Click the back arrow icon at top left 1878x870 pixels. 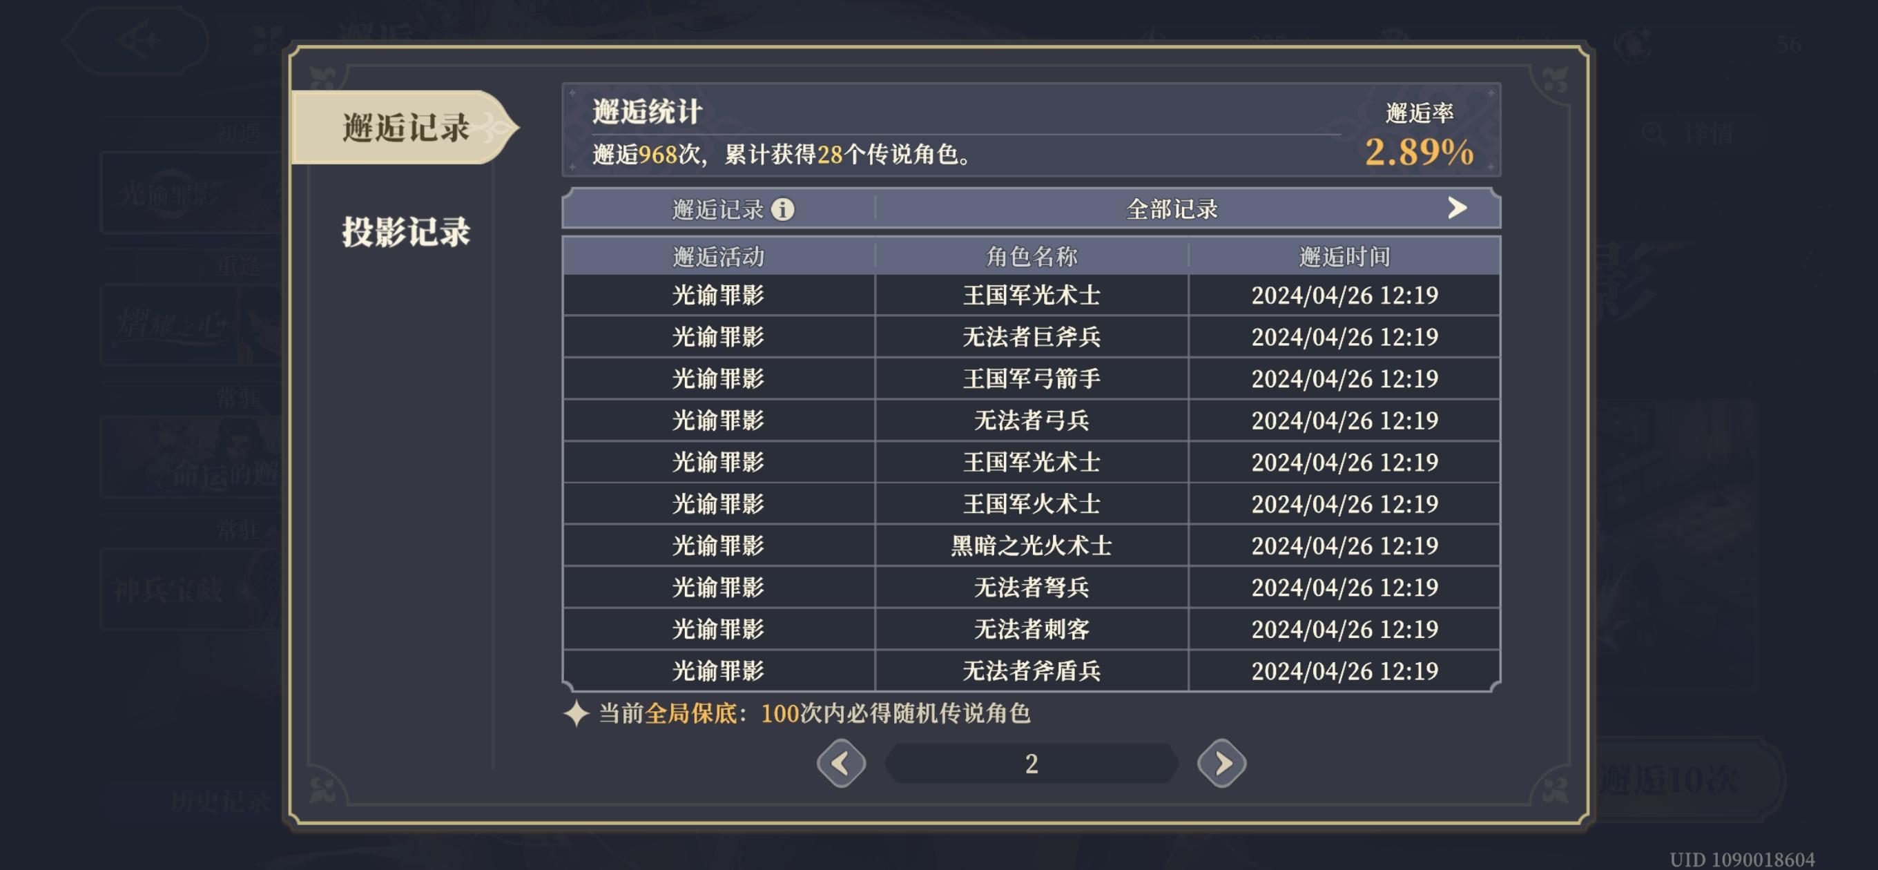(137, 40)
